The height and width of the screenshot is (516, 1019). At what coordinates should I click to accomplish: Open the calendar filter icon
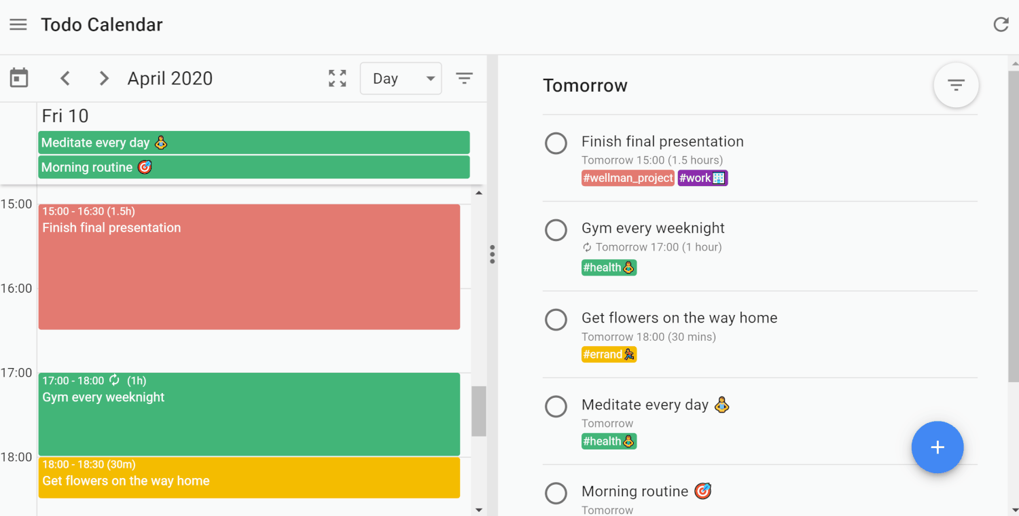[x=464, y=78]
